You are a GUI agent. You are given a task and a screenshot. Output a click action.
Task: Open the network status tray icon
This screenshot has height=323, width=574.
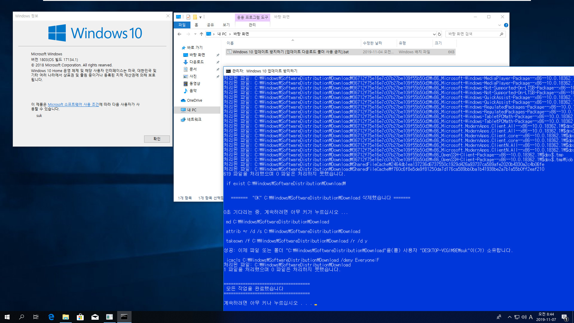(517, 317)
